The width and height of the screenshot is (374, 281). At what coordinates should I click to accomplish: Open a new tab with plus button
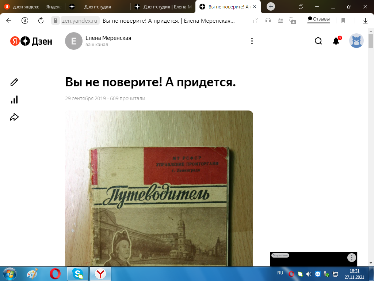[x=271, y=7]
